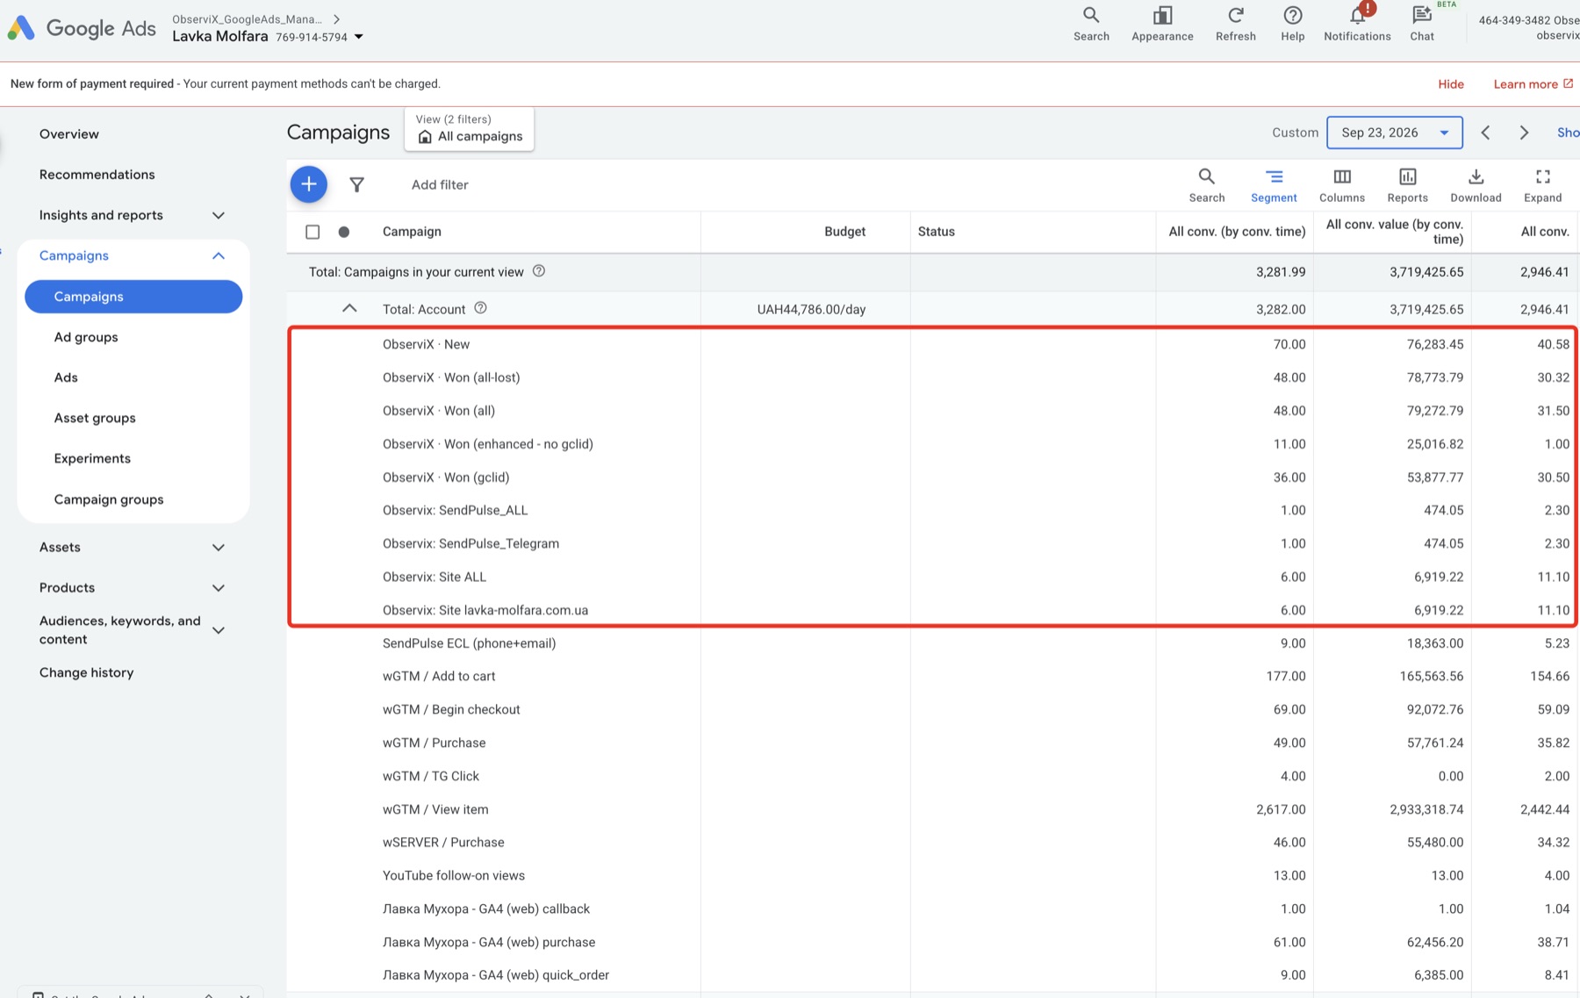
Task: Open the Learn more link
Action: point(1533,84)
